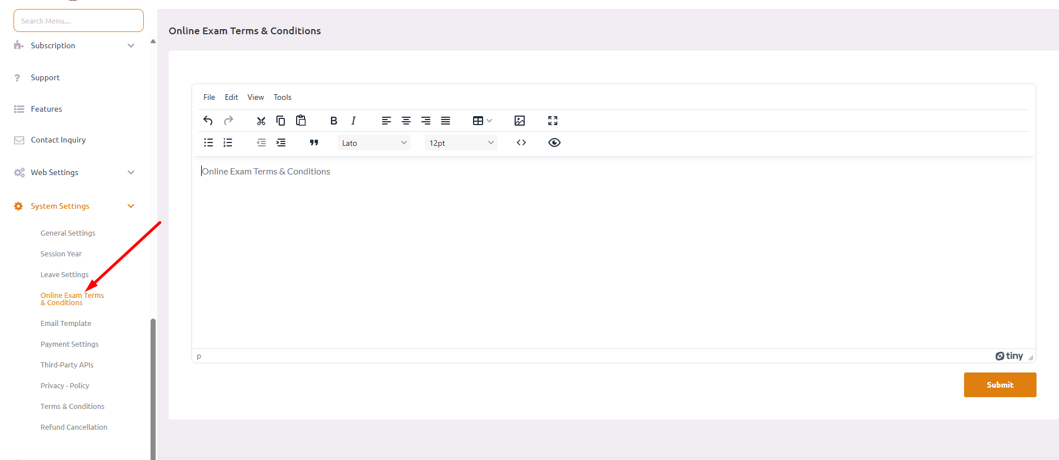Click the Search Menu input field
The height and width of the screenshot is (460, 1059).
point(79,21)
